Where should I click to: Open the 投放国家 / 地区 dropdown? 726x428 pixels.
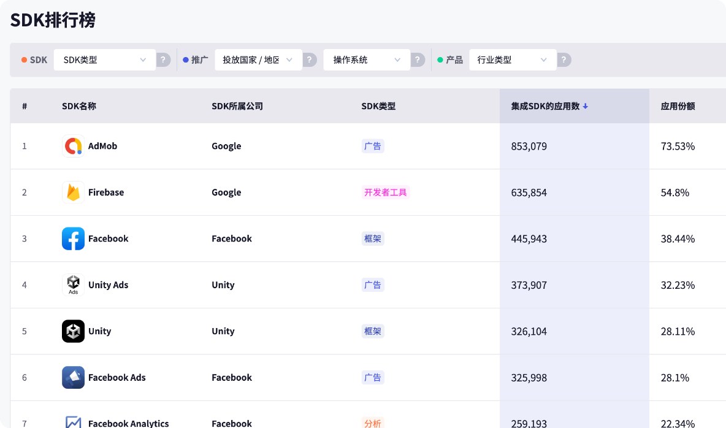[x=258, y=59]
